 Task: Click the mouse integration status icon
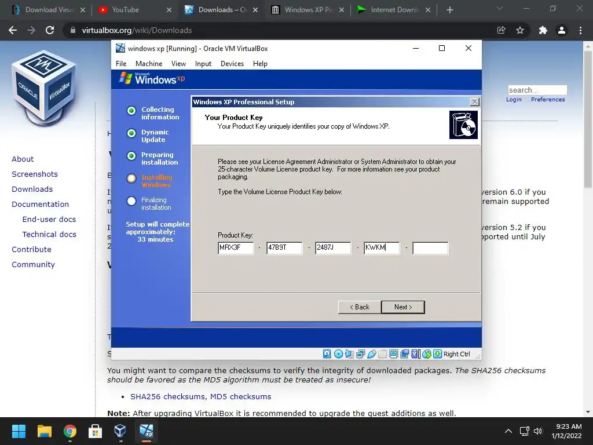pyautogui.click(x=427, y=354)
